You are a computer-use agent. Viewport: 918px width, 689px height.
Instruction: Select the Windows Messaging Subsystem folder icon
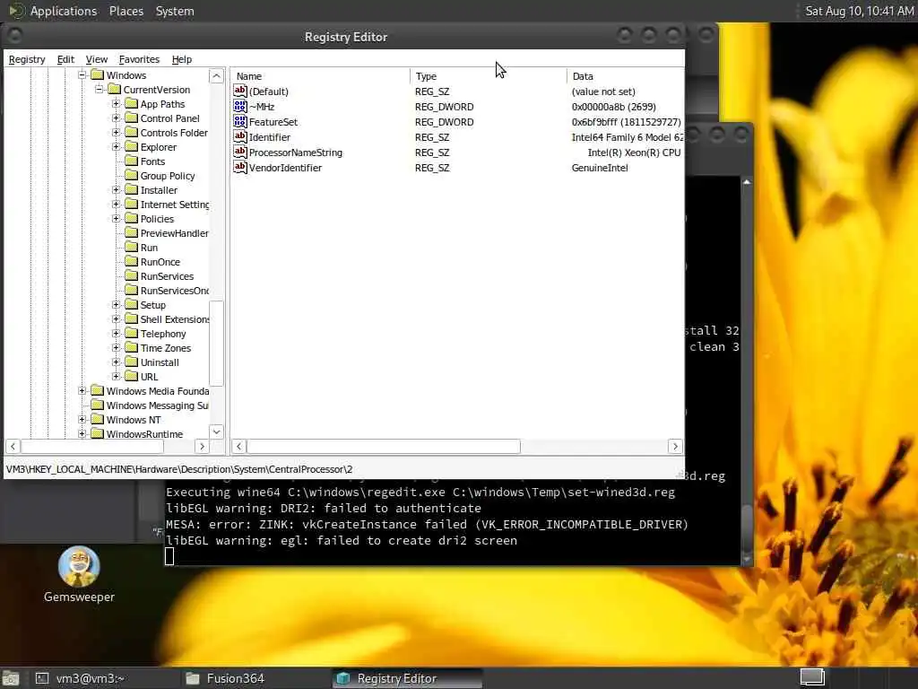click(97, 406)
